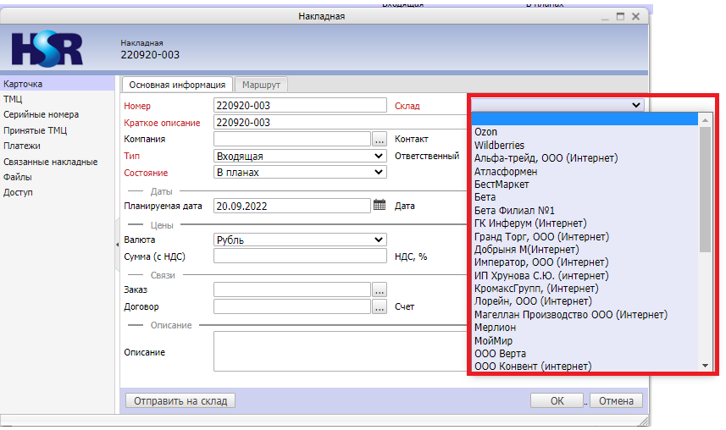Select the Основная информация tab

(177, 85)
